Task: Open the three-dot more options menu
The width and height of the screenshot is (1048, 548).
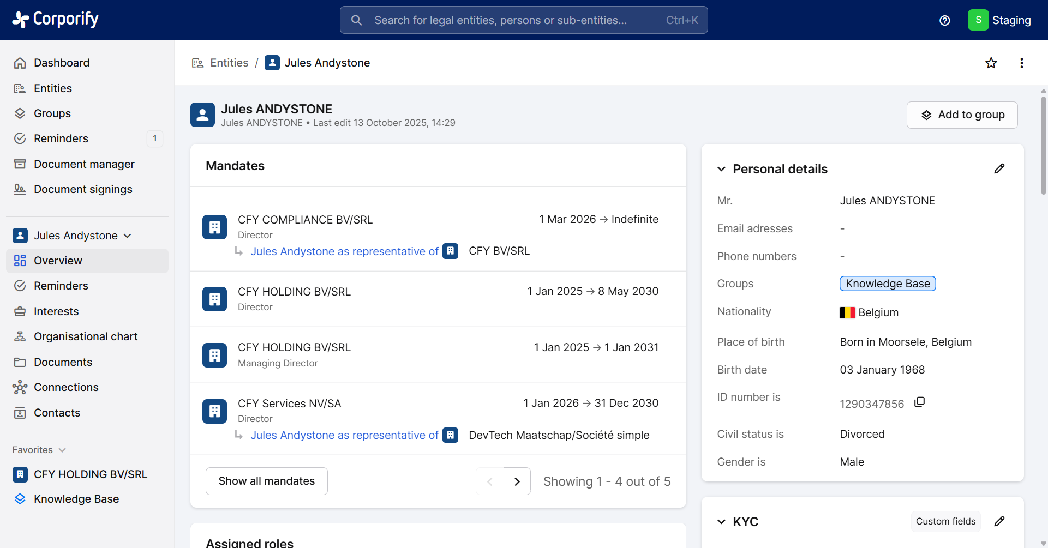Action: (1021, 63)
